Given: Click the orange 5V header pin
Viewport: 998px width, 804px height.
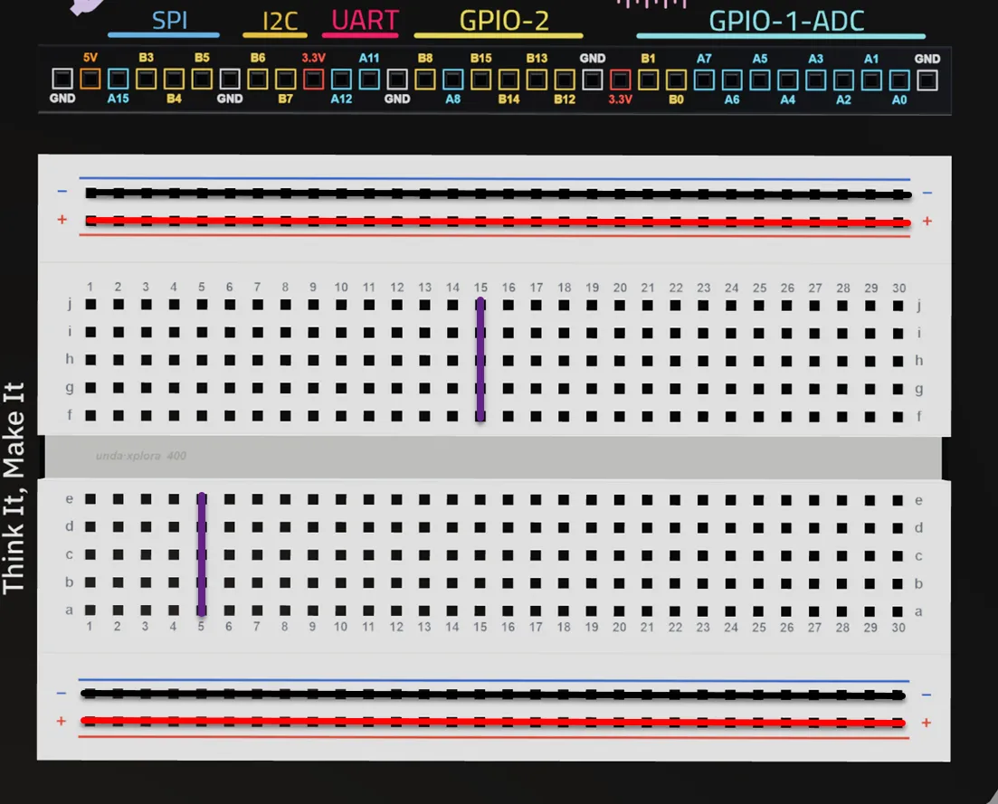Looking at the screenshot, I should click(90, 79).
